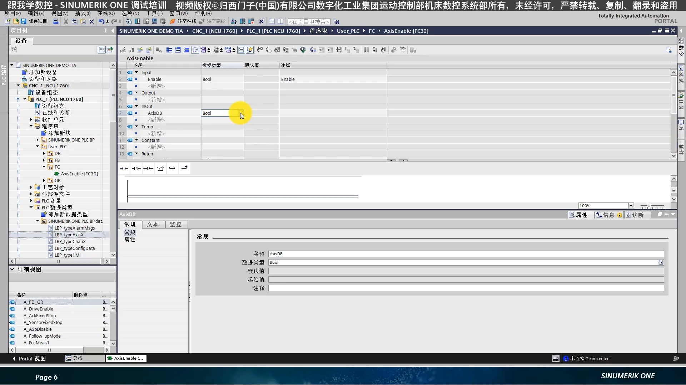Click the Cut scissors icon
Screen dimensions: 686x385
[66, 21]
